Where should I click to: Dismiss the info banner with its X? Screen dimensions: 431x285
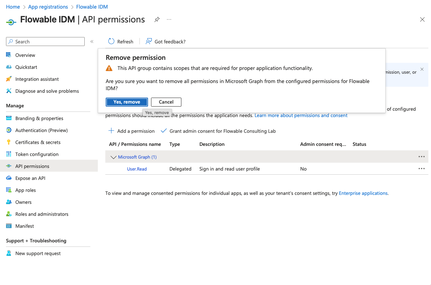422,69
